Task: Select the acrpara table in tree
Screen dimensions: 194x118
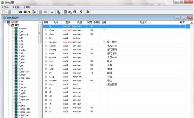Action: 22,28
